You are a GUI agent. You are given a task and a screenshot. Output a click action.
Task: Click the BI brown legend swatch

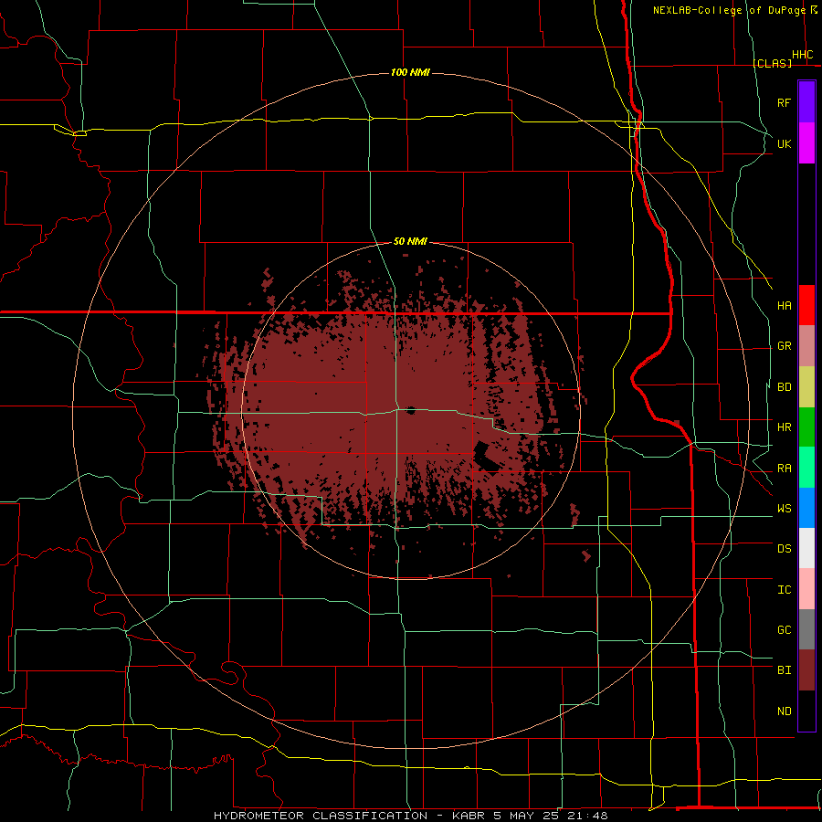tap(806, 670)
